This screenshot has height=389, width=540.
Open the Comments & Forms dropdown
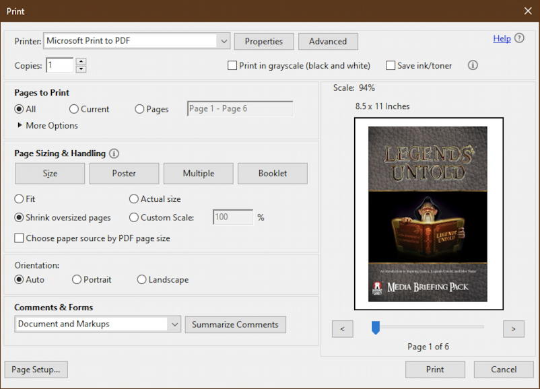pos(175,324)
